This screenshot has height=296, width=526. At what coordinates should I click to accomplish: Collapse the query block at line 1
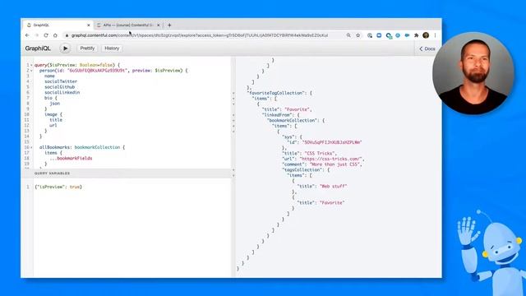(x=31, y=65)
